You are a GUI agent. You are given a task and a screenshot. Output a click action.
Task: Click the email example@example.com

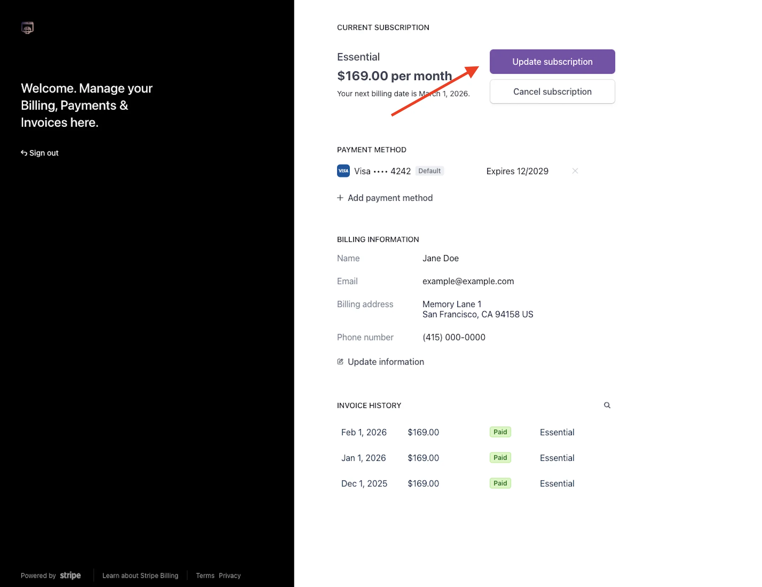pos(468,281)
